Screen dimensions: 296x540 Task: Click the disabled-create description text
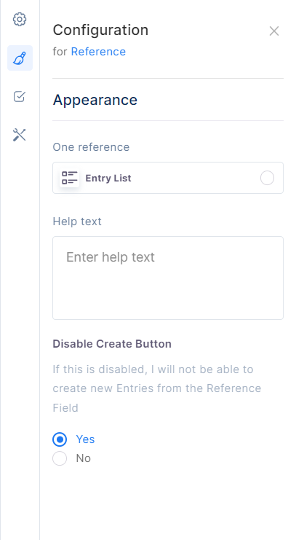pos(157,388)
